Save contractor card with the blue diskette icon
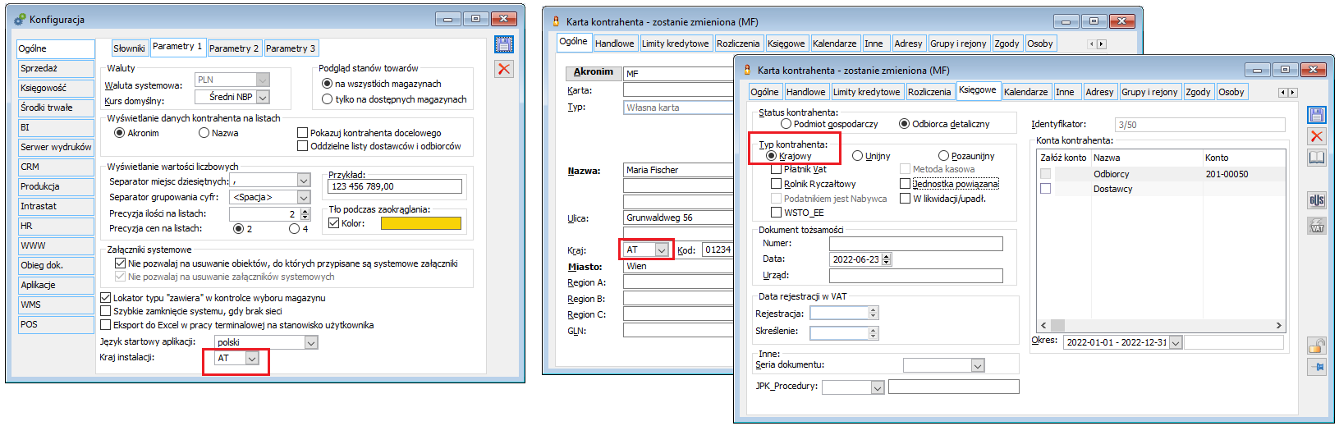 point(1317,115)
